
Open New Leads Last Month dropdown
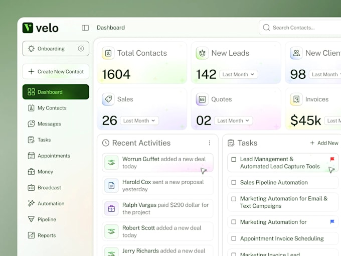(239, 74)
